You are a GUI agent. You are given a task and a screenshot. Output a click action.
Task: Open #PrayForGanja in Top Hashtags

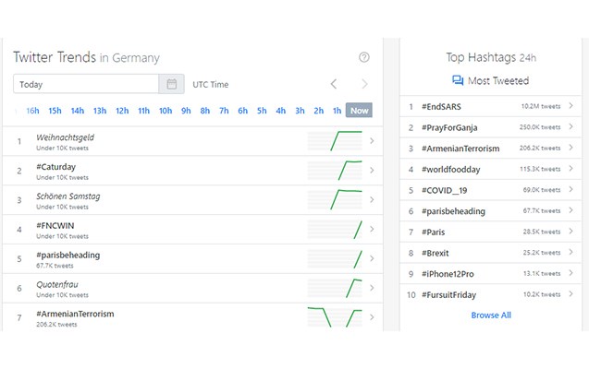[x=449, y=127]
